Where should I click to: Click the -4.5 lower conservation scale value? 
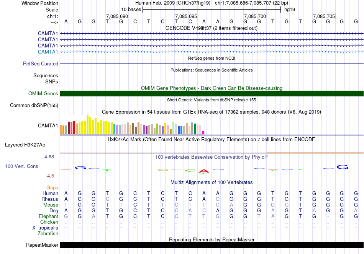[50, 176]
